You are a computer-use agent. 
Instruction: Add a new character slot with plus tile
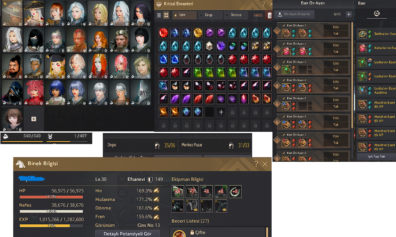[33, 119]
